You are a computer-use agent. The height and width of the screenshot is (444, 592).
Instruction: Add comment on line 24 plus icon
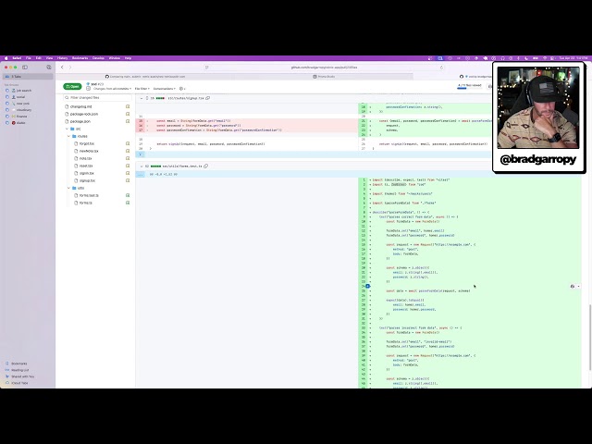[367, 286]
